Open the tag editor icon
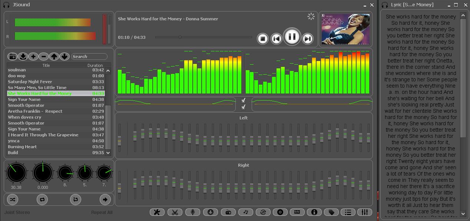The image size is (470, 221). (x=331, y=212)
